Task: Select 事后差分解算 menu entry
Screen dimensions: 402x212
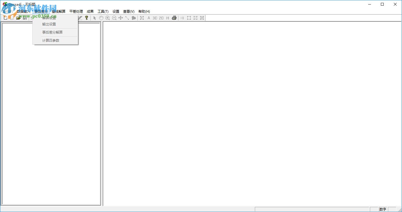Action: coord(52,32)
